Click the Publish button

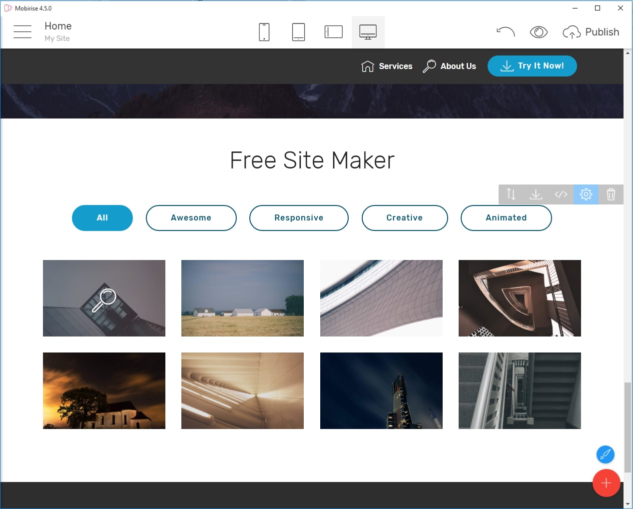[591, 32]
